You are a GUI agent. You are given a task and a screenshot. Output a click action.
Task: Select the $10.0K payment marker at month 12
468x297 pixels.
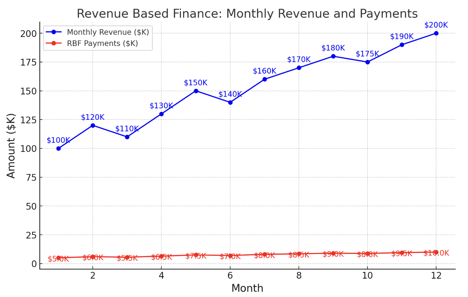[x=436, y=252]
